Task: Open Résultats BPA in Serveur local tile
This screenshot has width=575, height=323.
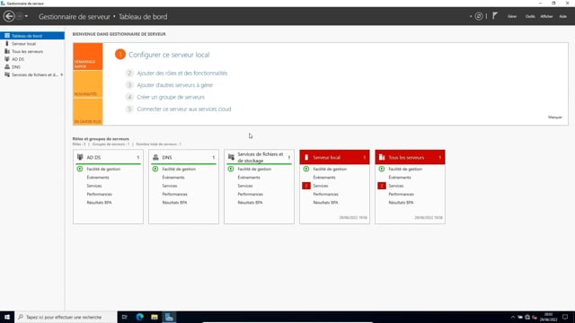Action: (325, 203)
